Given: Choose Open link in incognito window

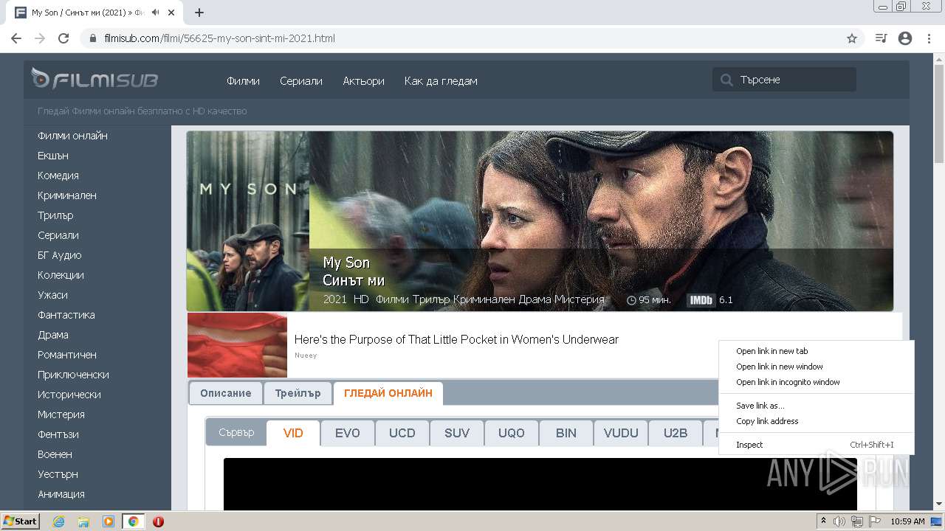Looking at the screenshot, I should pos(817,382).
